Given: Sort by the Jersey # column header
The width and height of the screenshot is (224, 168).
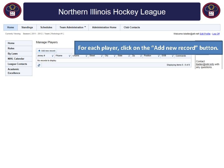Looking at the screenshot, I should pyautogui.click(x=41, y=56).
